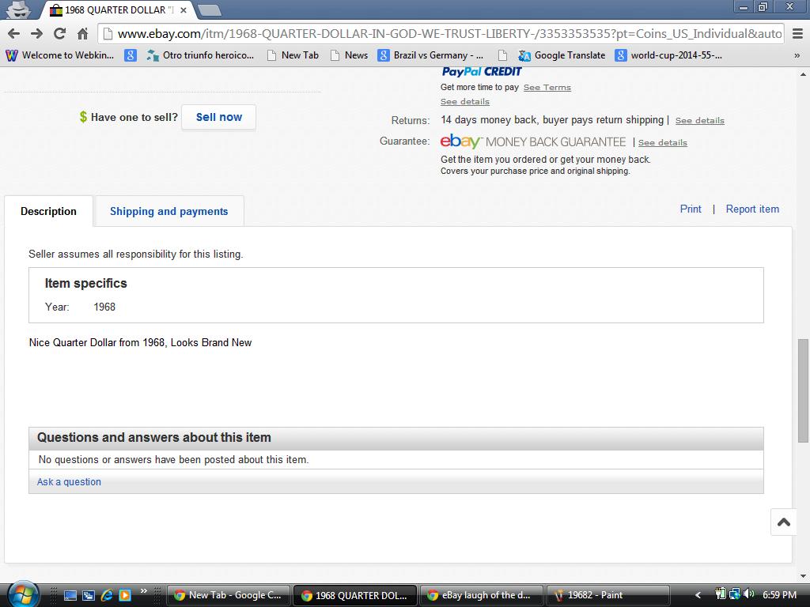Click the Ask a question link

(69, 482)
